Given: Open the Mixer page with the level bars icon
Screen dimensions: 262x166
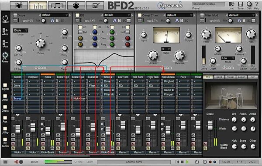Looking at the screenshot, I should (x=38, y=5).
